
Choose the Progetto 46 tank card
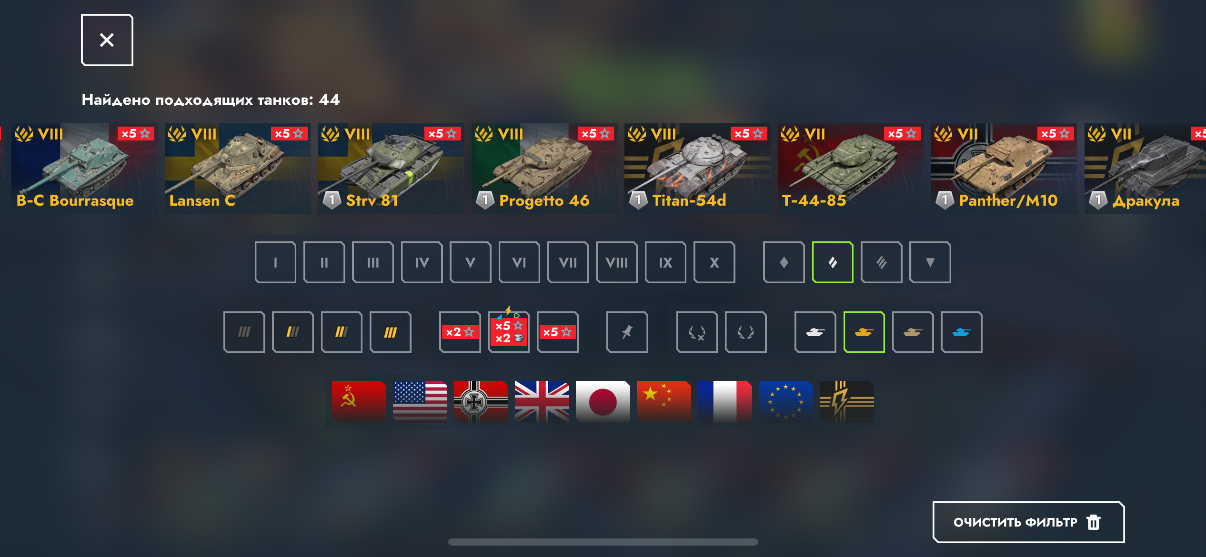544,169
